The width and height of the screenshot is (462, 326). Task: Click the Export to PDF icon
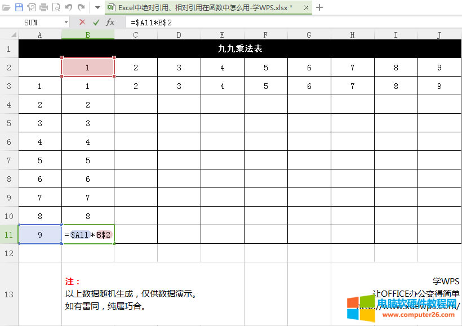[x=33, y=7]
